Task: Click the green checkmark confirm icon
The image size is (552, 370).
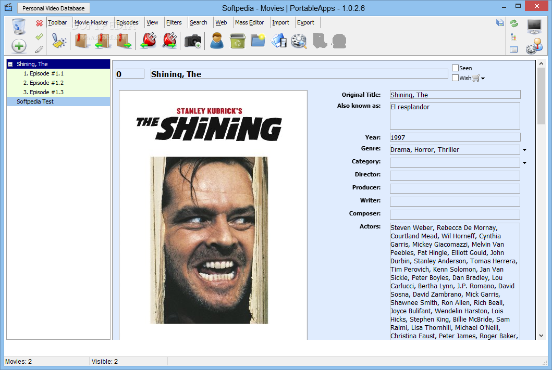Action: click(x=39, y=36)
